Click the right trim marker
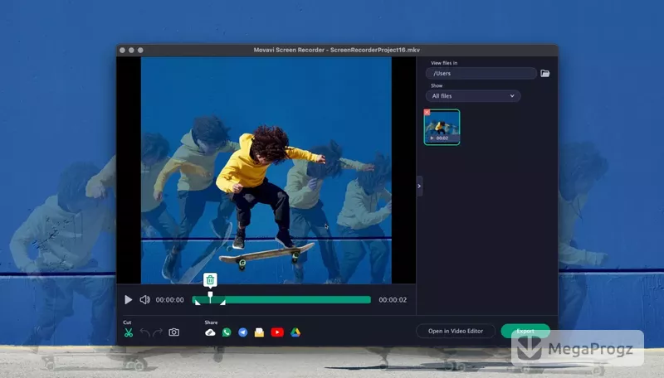Image resolution: width=664 pixels, height=378 pixels. coord(222,302)
